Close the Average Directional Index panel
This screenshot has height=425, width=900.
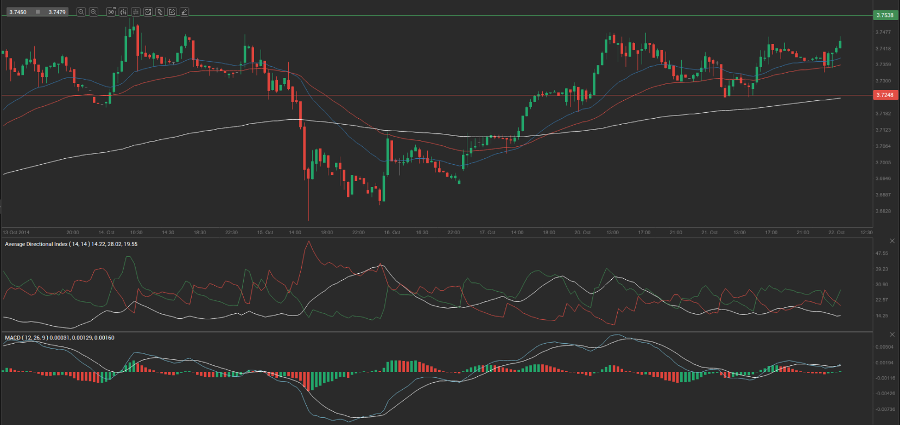[x=892, y=241]
